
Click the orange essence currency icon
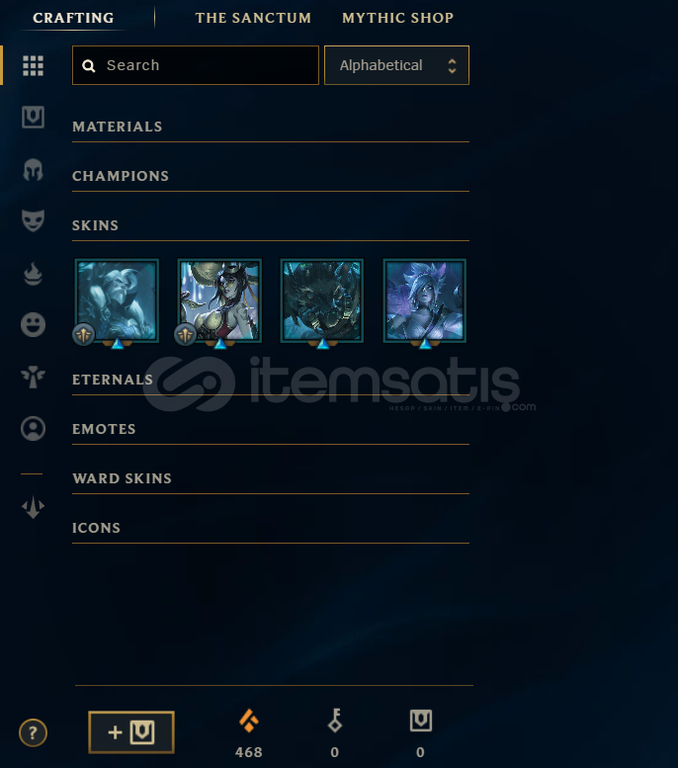(x=249, y=721)
